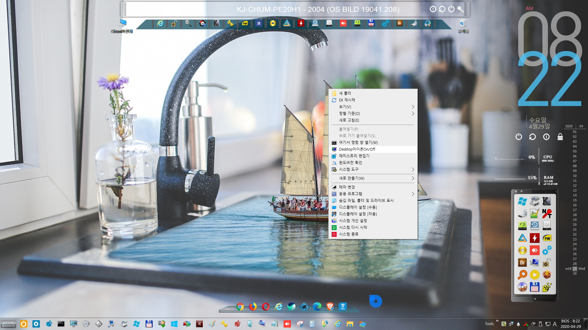Screen dimensions: 588x330
Task: Toggle 숨김 파일, 폴더 및 드라이브 표시
Action: pos(373,200)
